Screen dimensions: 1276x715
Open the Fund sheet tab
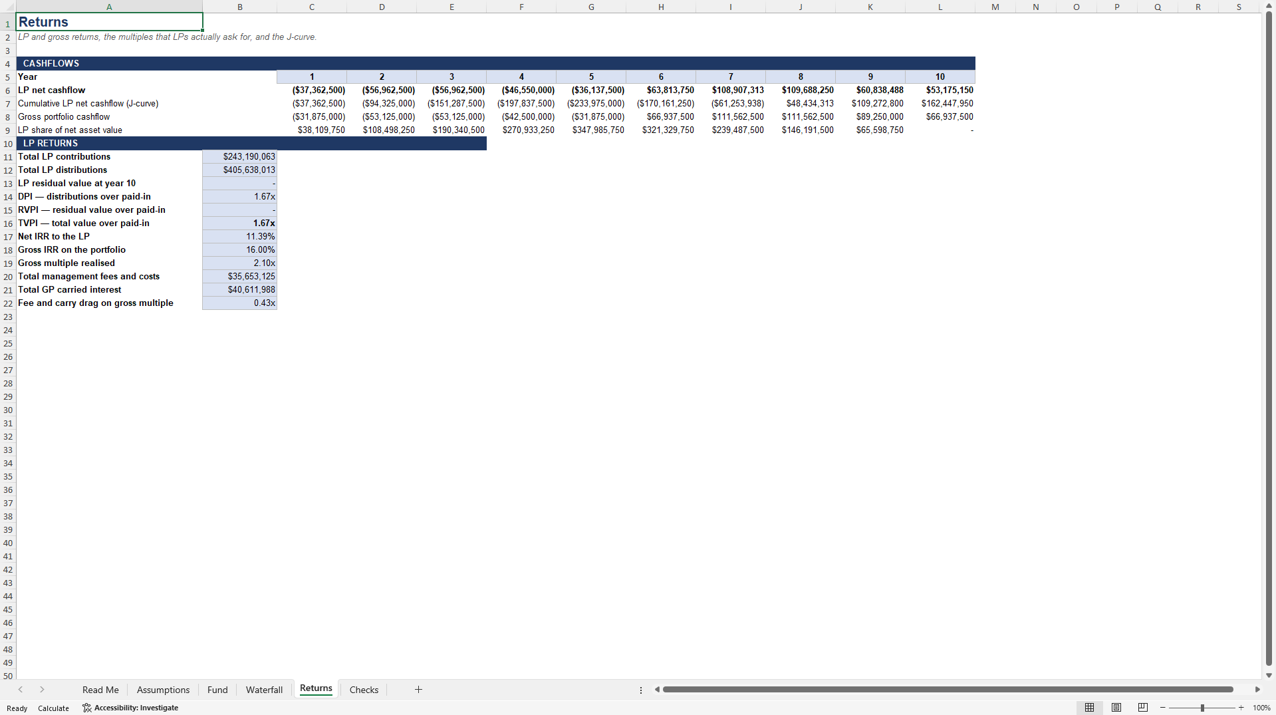click(217, 690)
